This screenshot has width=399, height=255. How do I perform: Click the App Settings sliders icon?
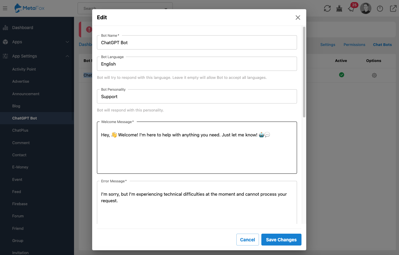pyautogui.click(x=5, y=56)
